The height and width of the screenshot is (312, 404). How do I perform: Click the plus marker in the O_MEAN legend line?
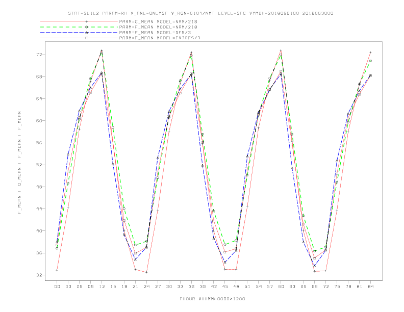point(87,21)
